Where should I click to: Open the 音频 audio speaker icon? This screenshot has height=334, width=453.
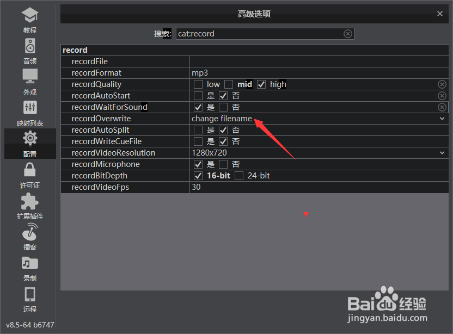coord(30,46)
